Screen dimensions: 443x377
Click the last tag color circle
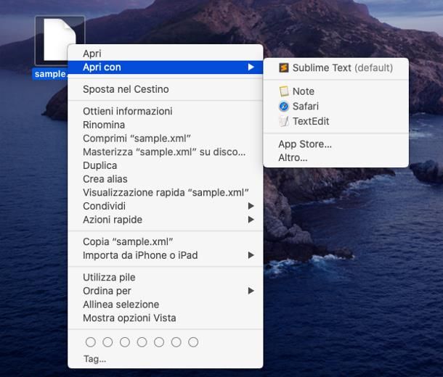[193, 342]
